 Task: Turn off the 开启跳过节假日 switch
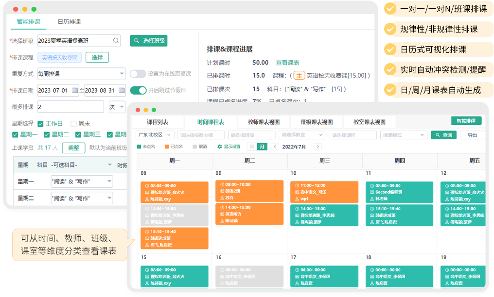(138, 90)
